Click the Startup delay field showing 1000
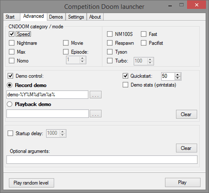 click(53, 133)
